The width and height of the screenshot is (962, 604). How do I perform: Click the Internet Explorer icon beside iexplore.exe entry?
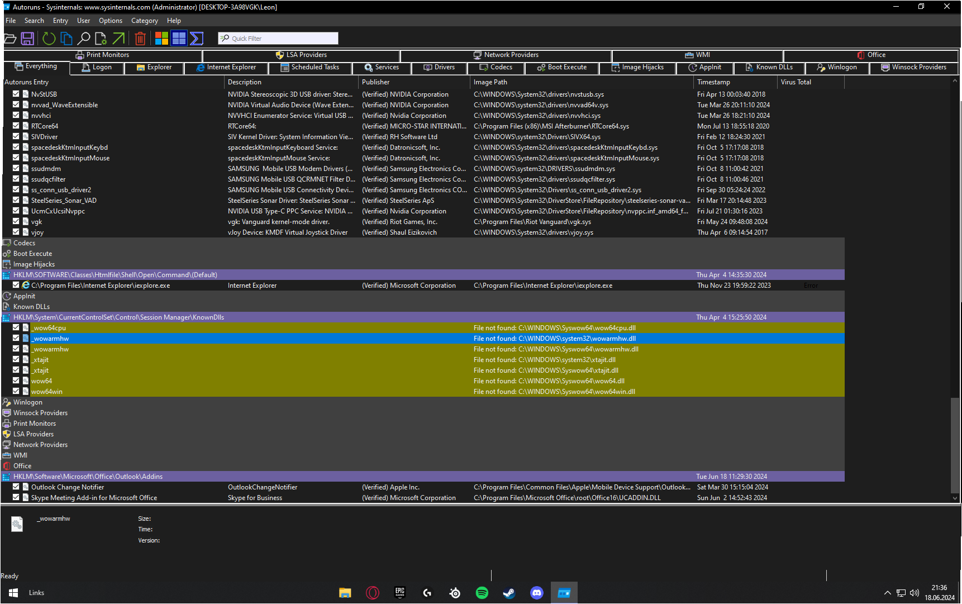point(26,286)
